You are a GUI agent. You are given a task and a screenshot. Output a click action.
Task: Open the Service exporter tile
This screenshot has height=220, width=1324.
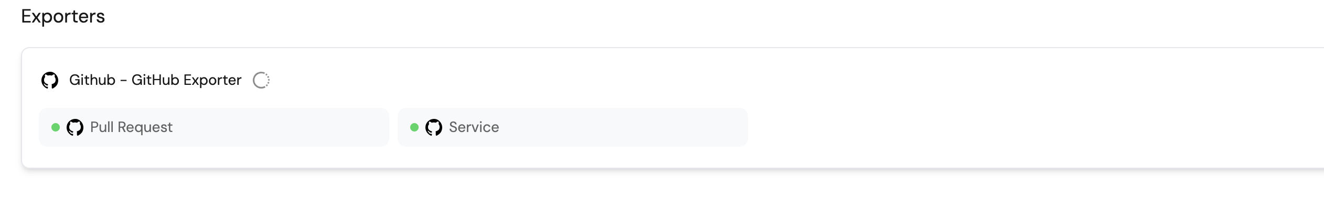pos(573,127)
